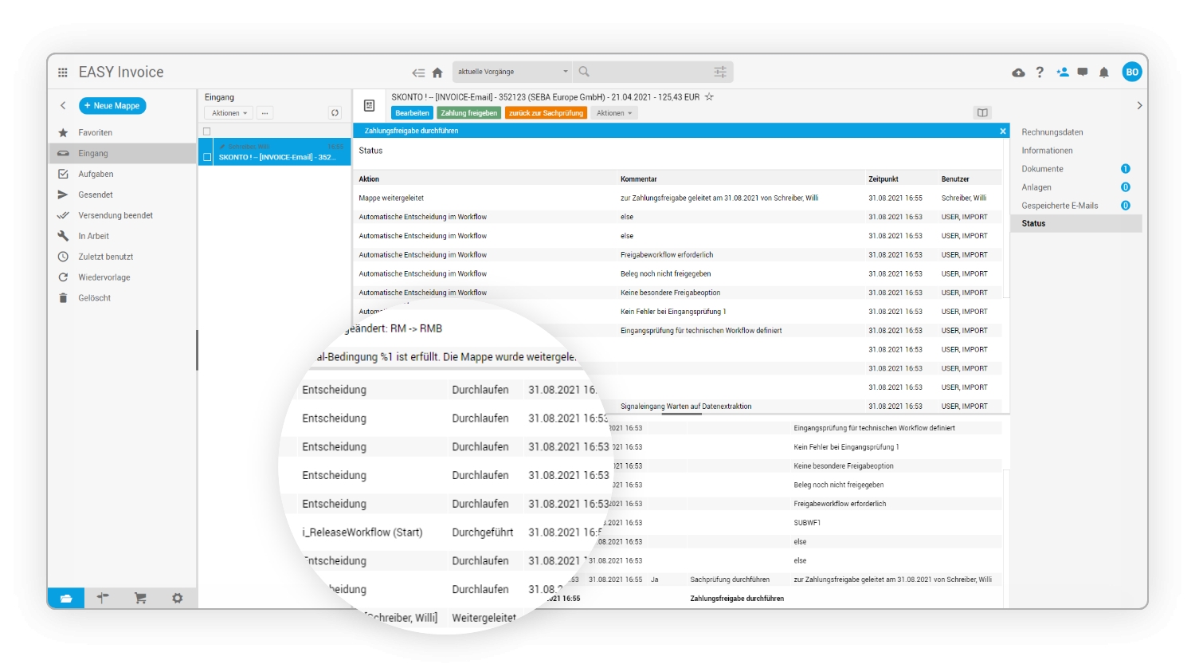The height and width of the screenshot is (664, 1195).
Task: Click the orange 'zurück zur Sachprüfung' button
Action: tap(547, 113)
